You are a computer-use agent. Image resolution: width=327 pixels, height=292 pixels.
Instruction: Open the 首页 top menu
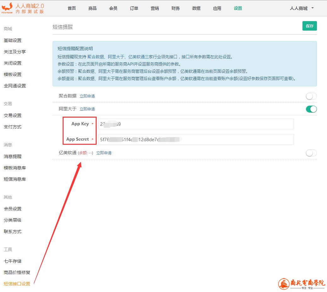coord(72,9)
